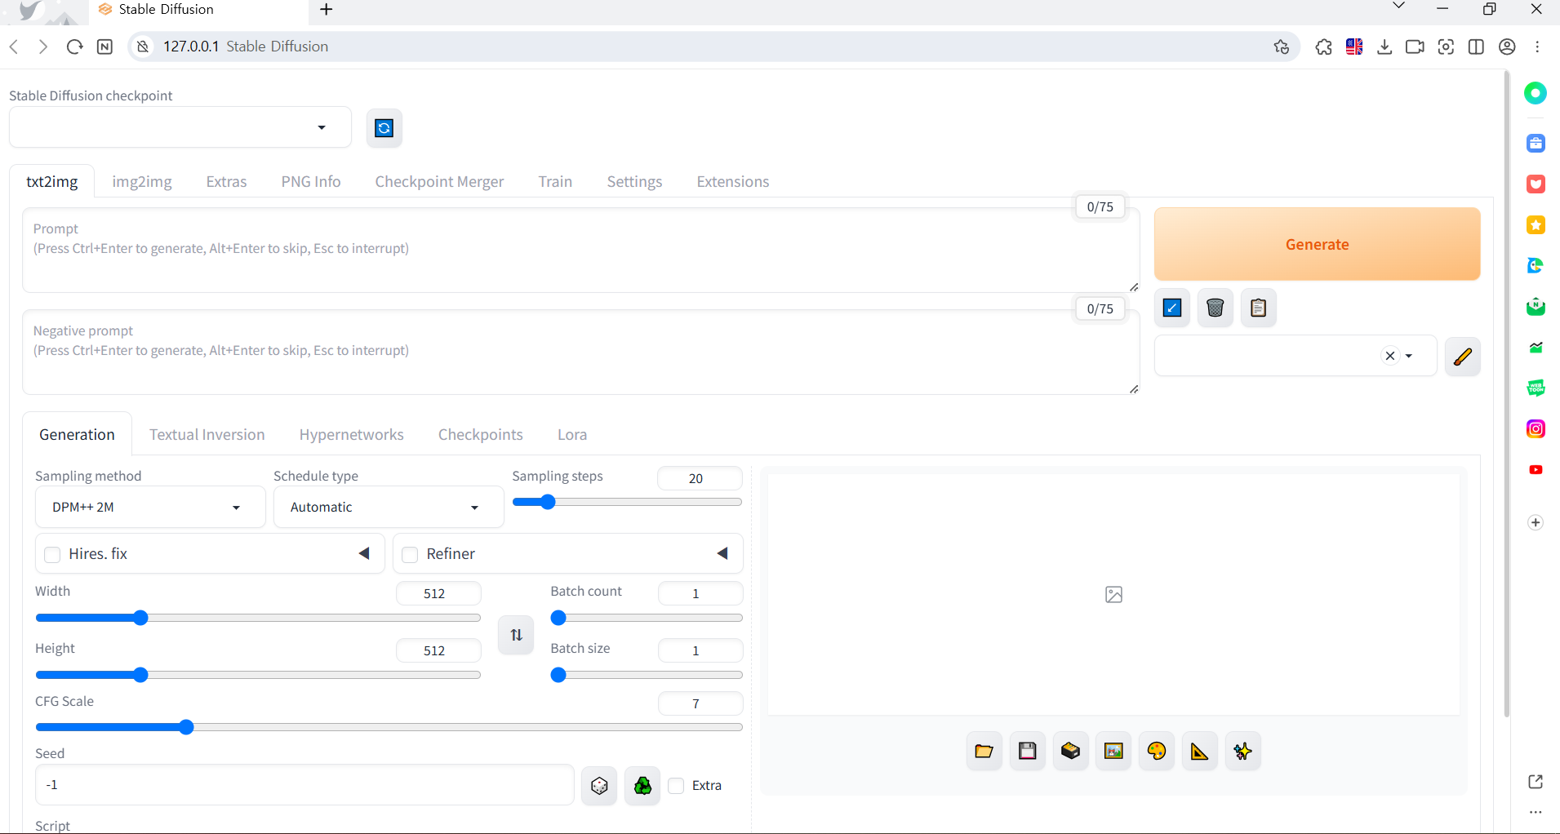Open the styles dropdown arrow

1409,356
